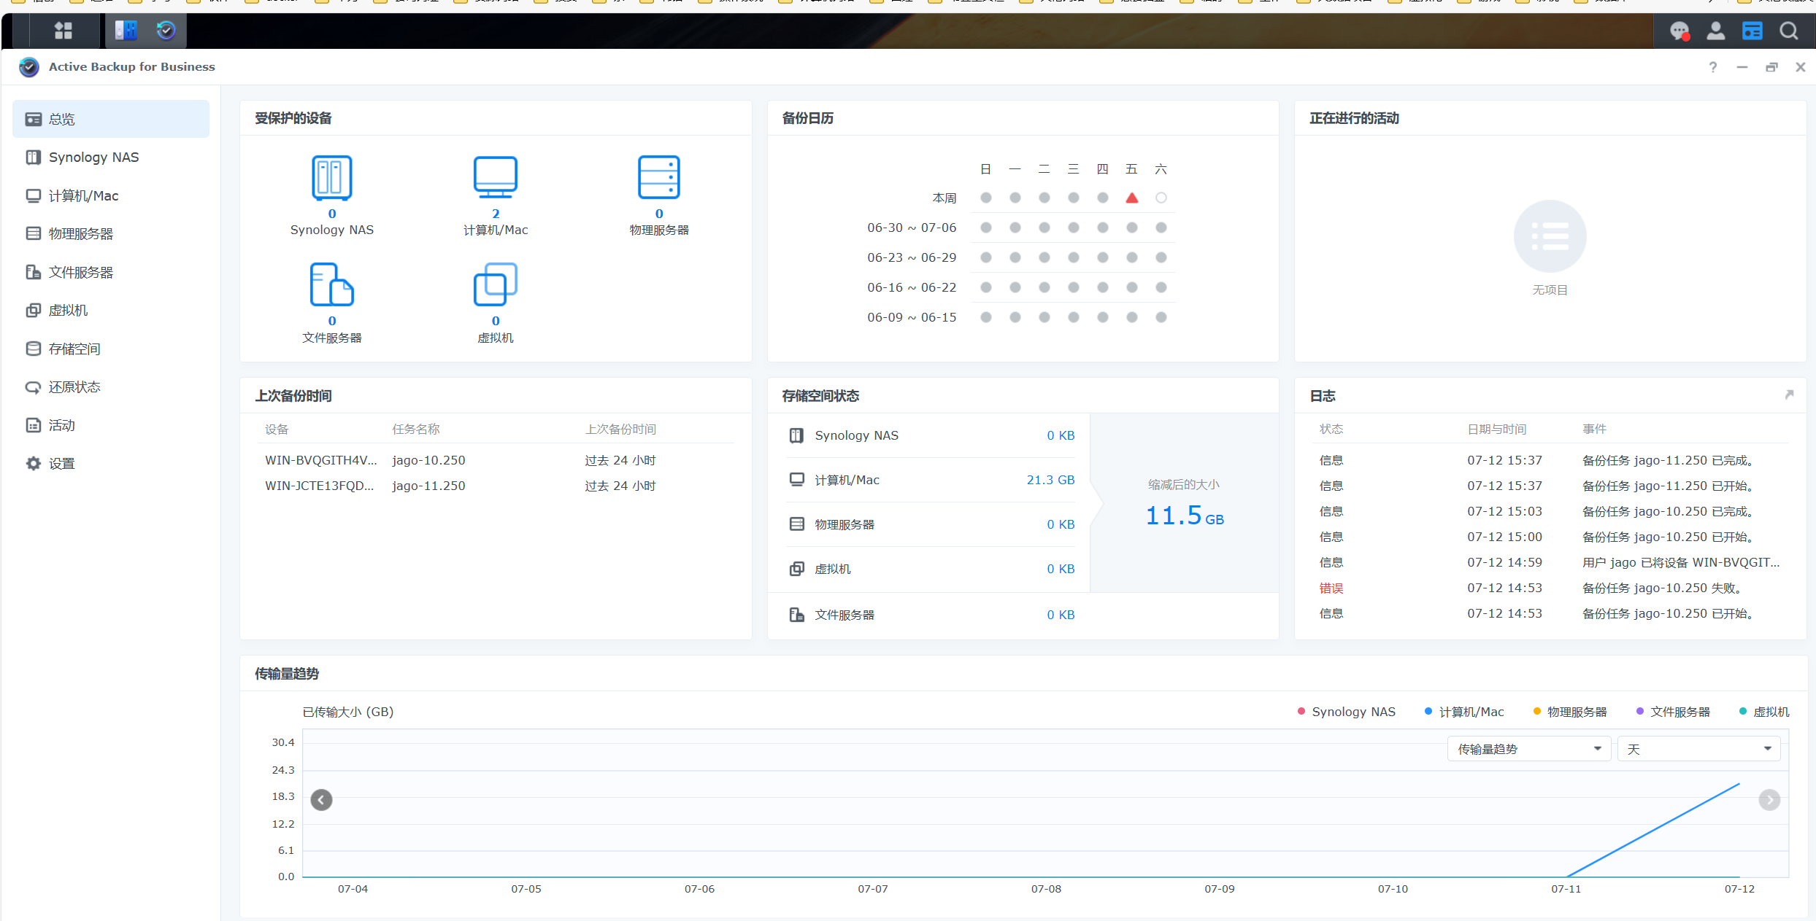The image size is (1816, 921).
Task: Select log entry at 07-12 15:03
Action: click(1550, 511)
